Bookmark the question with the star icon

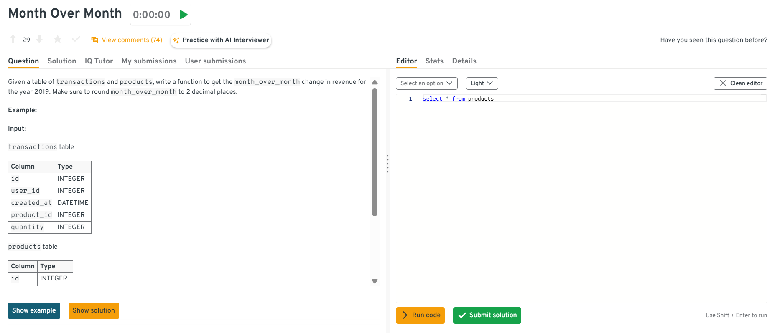(x=58, y=39)
